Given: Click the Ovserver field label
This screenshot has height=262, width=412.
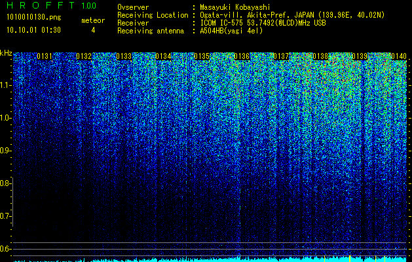Looking at the screenshot, I should [x=133, y=7].
